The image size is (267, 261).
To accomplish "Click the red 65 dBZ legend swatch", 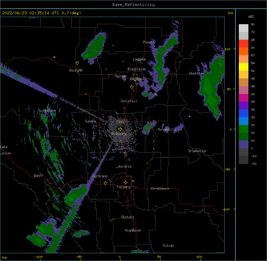I will click(x=243, y=43).
